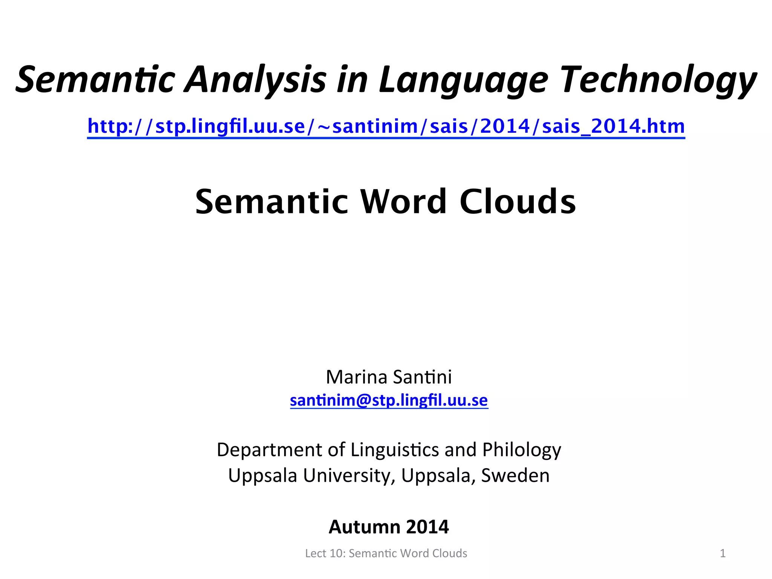Screen dimensions: 772x579
Task: Click the slide number 1 in footer
Action: (722, 553)
